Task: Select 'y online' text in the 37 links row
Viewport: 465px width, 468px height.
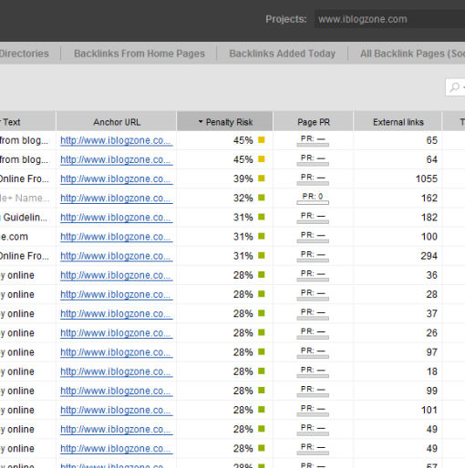Action: pos(17,313)
